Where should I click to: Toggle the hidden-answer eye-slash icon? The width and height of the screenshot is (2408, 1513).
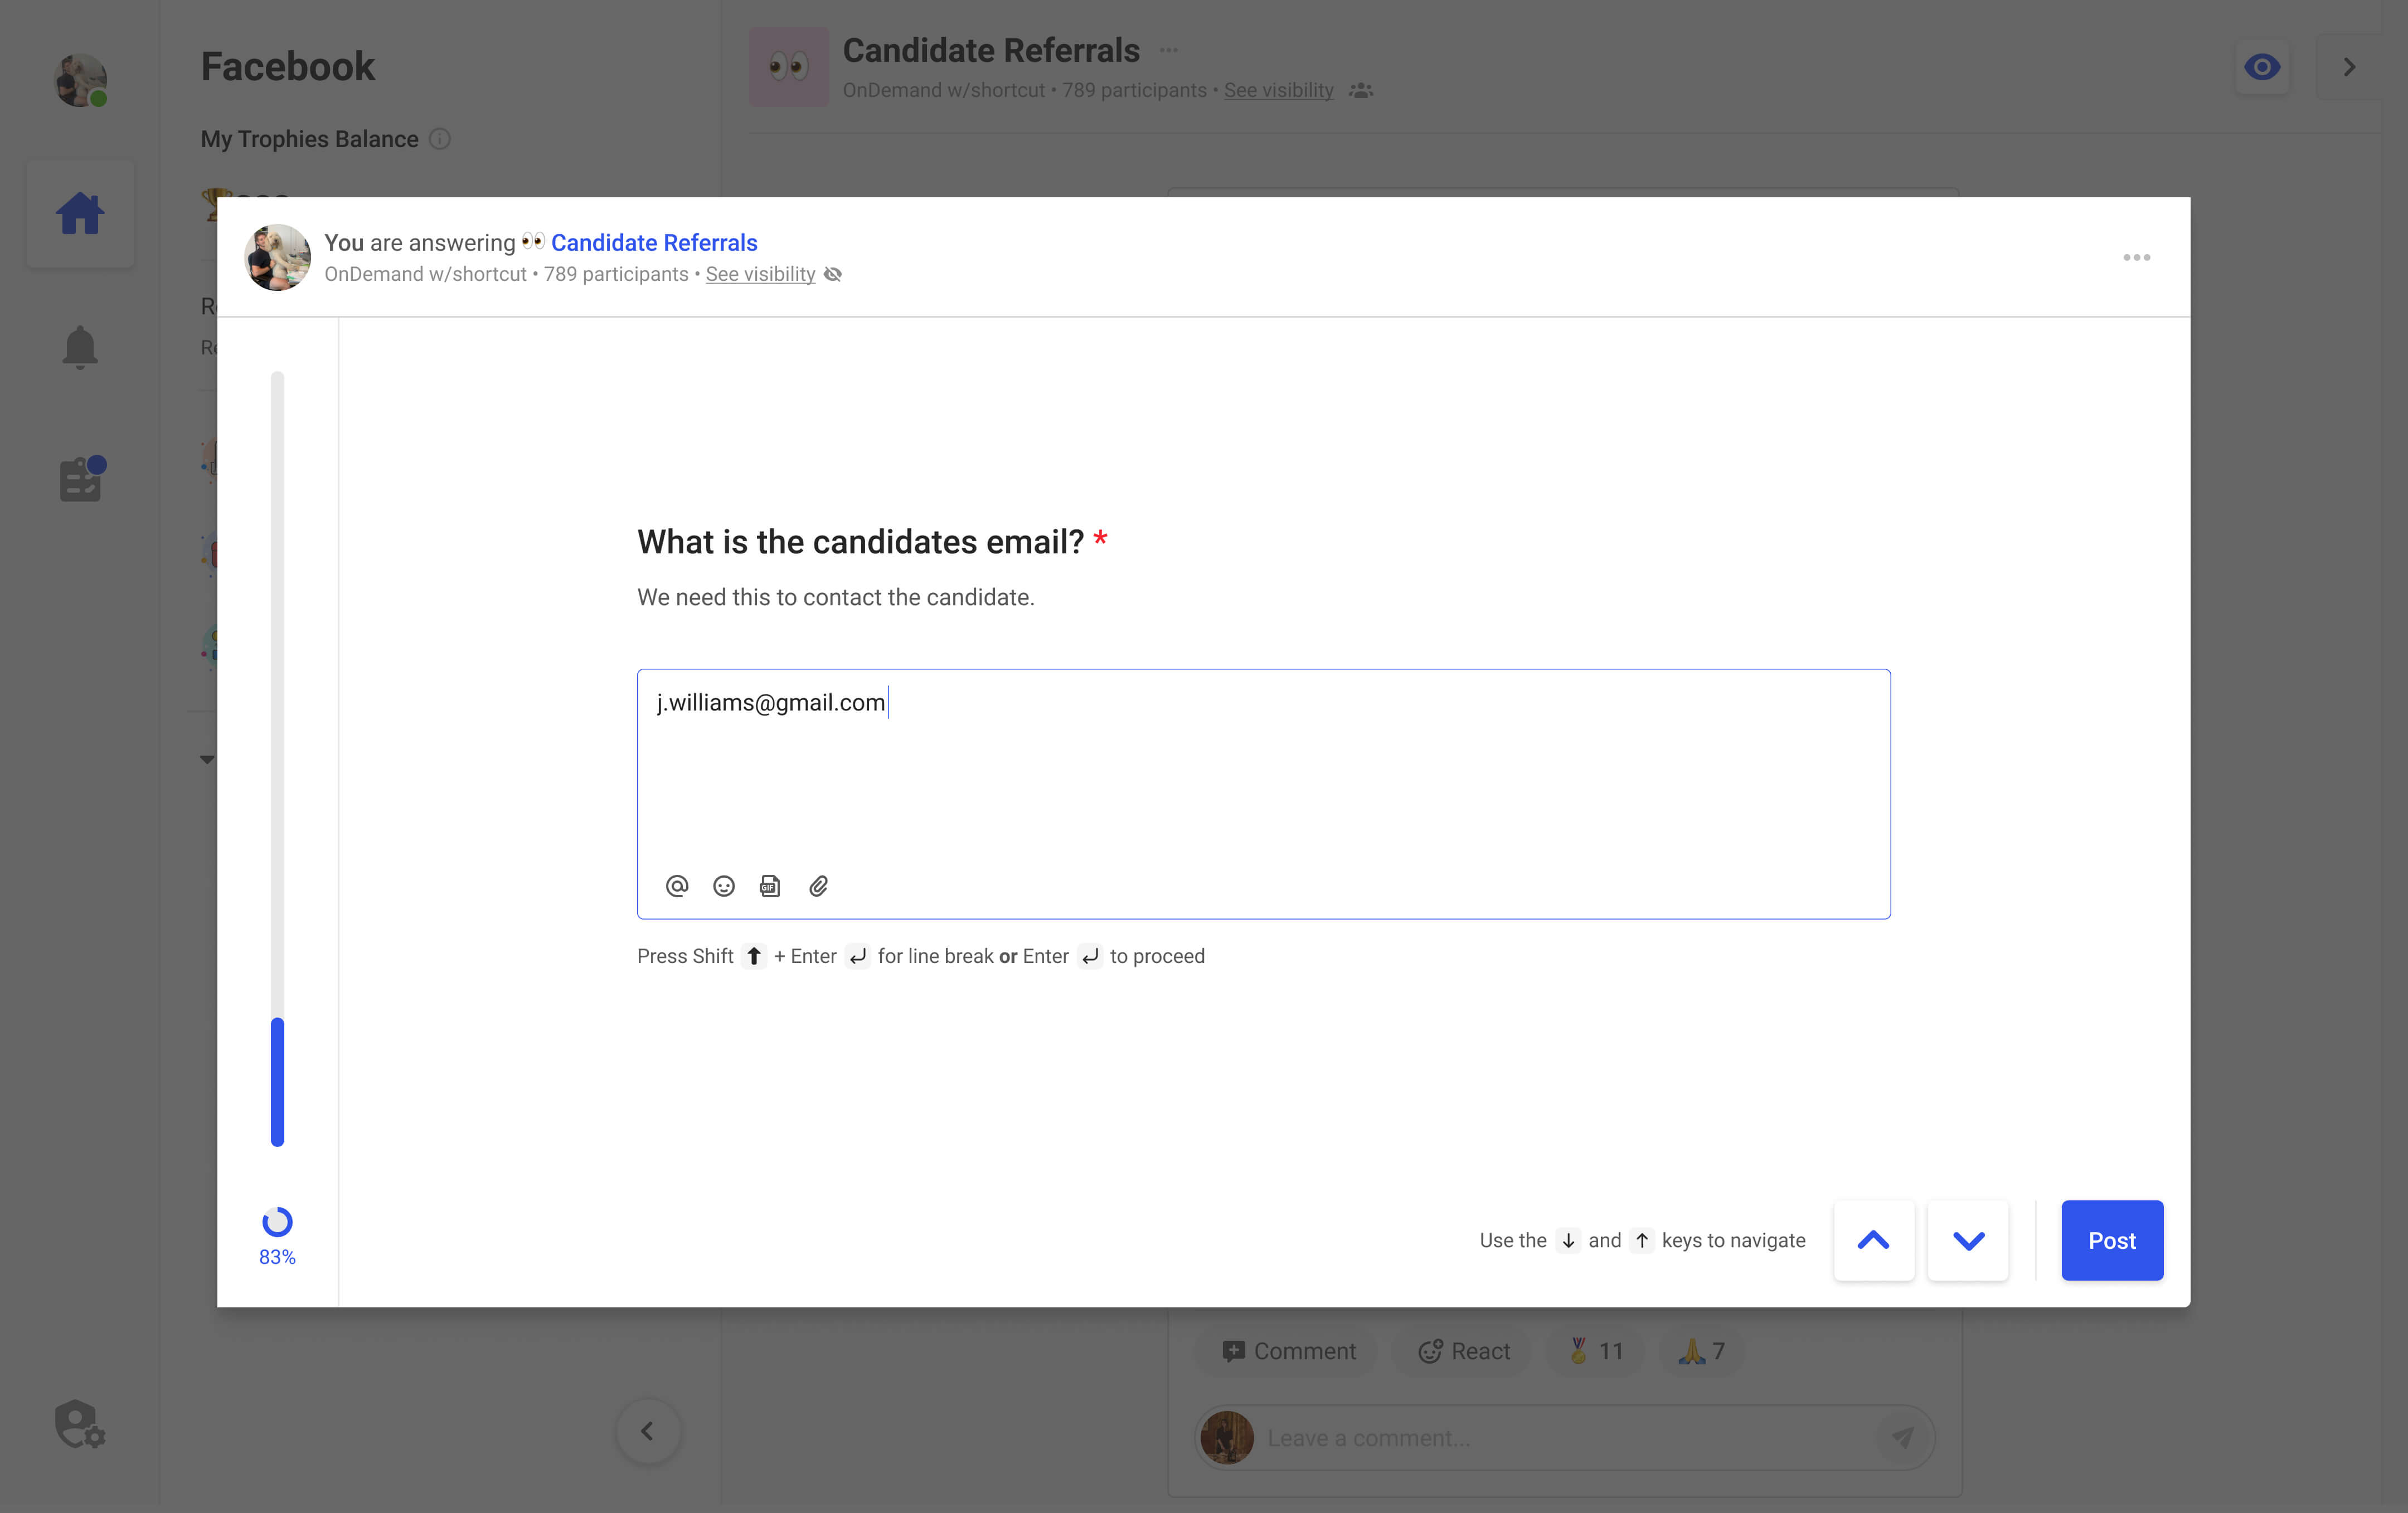[x=832, y=274]
